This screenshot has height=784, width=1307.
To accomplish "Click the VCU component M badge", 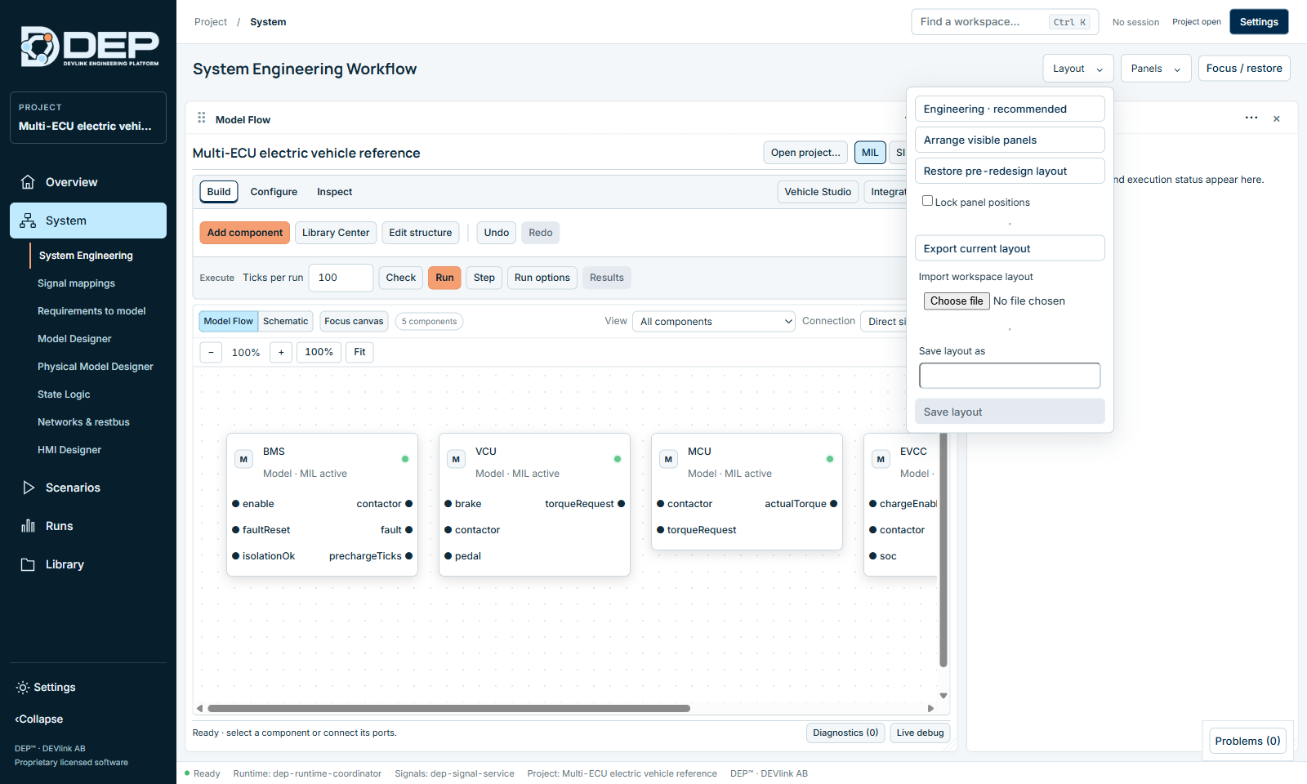I will [456, 459].
